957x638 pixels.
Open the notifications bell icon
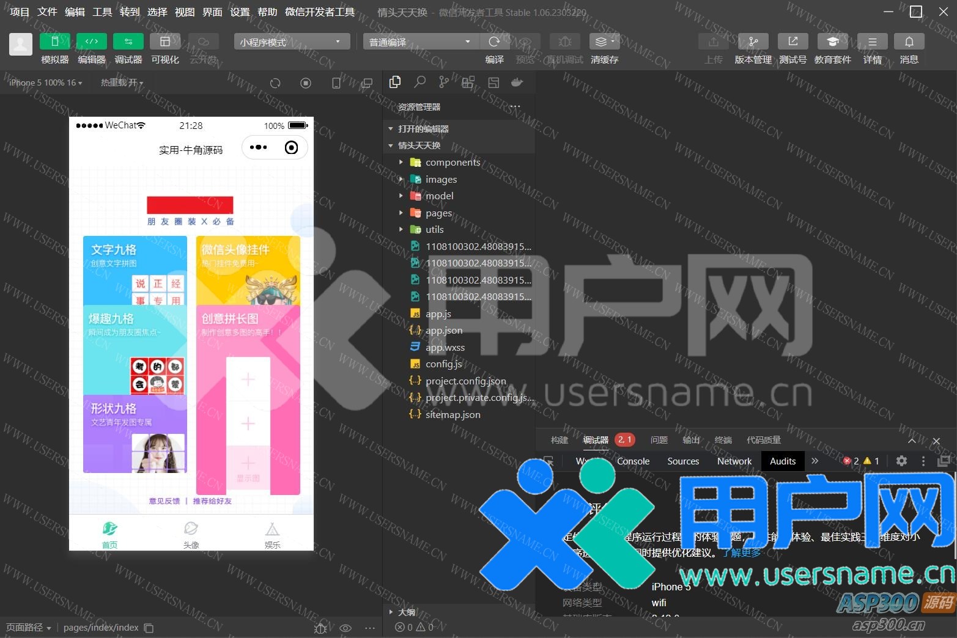pyautogui.click(x=909, y=42)
